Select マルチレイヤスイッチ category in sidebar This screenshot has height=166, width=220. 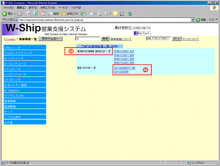[x=25, y=53]
